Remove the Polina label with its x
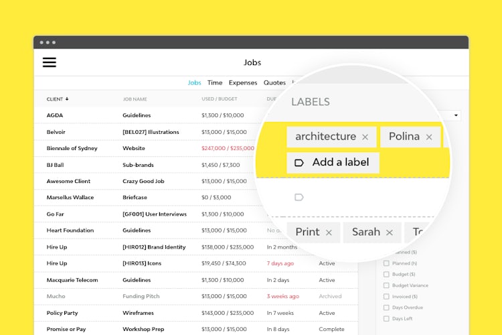This screenshot has width=502, height=335. [429, 137]
